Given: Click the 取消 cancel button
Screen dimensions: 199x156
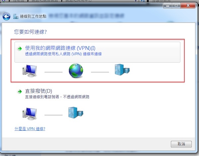Looking at the screenshot, I should pyautogui.click(x=181, y=144).
